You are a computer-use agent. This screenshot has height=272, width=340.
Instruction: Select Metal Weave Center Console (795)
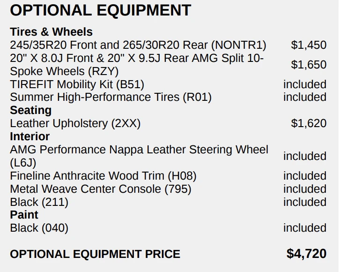[x=100, y=189]
